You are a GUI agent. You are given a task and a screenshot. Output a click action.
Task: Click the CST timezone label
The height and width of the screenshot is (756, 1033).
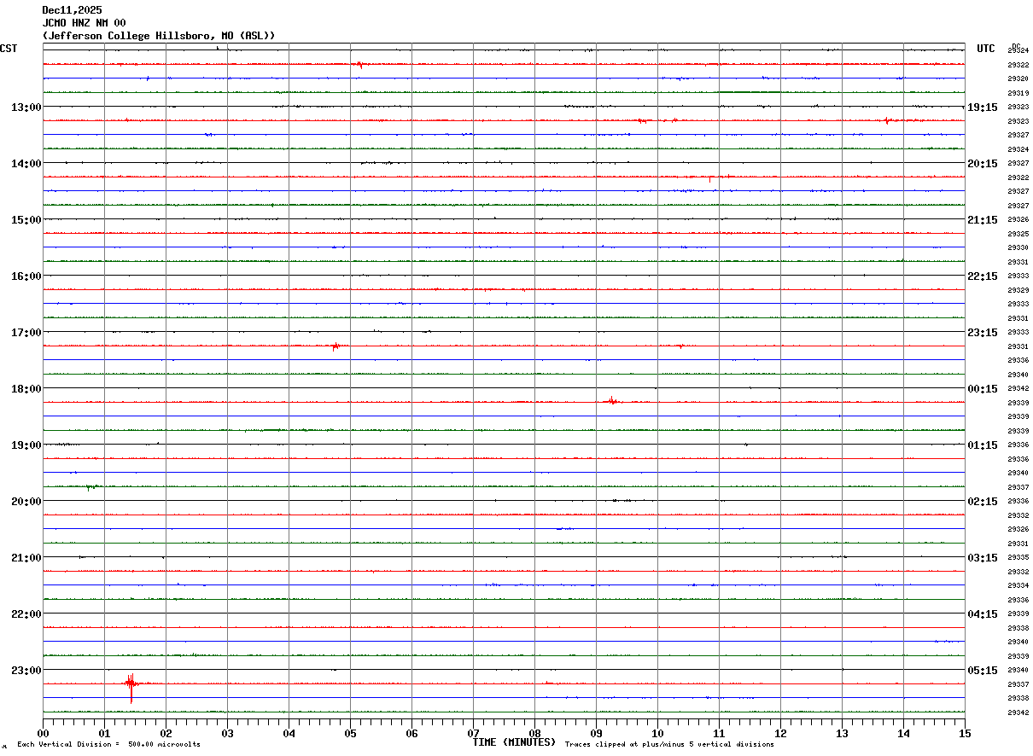9,49
